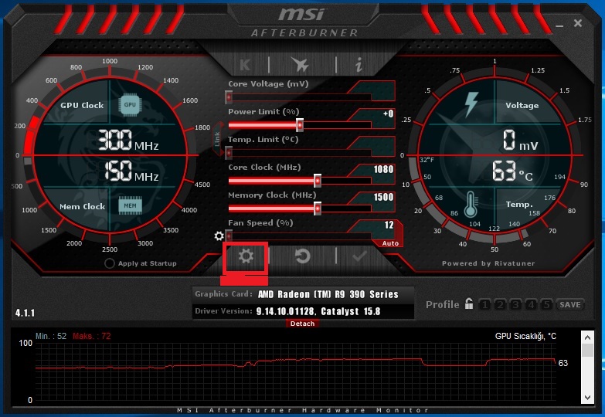Viewport: 605px width, 417px height.
Task: Minimize the Afterburner window
Action: 559,25
